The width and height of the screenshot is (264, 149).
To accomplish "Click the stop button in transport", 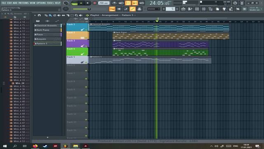I will pyautogui.click(x=87, y=3).
